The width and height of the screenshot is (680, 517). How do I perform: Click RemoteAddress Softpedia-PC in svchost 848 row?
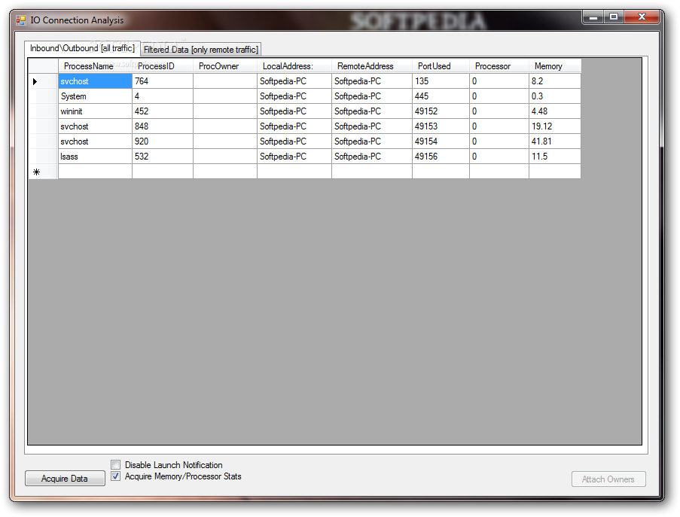point(372,126)
